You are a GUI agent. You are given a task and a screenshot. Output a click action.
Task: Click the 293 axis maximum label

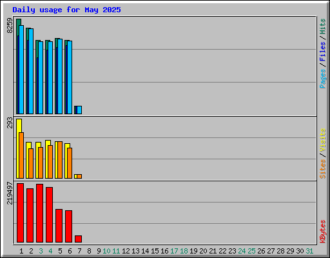(10, 123)
